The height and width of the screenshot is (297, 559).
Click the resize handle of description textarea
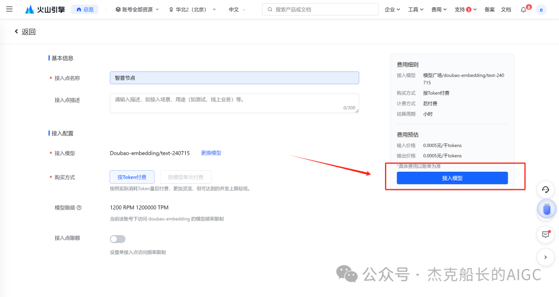click(357, 111)
